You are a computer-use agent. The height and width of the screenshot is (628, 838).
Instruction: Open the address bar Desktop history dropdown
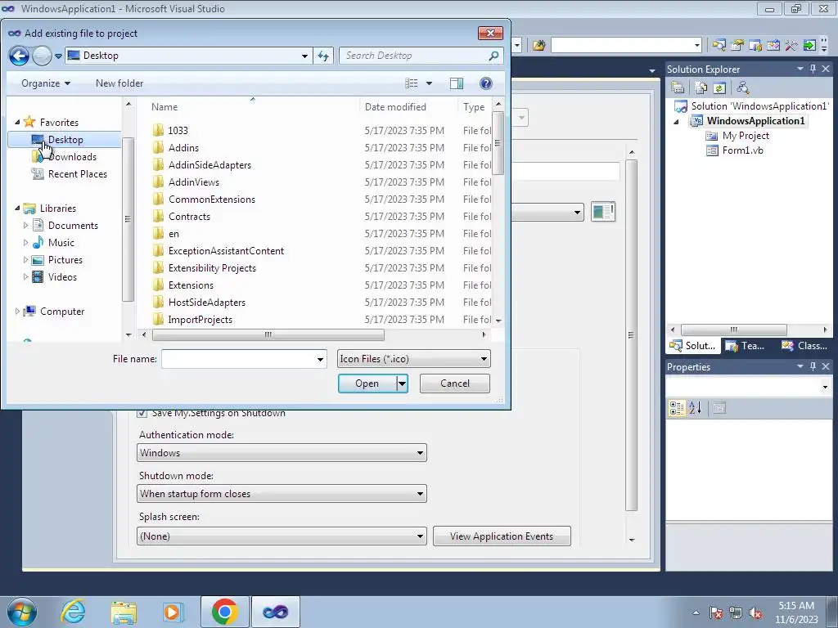coord(304,56)
